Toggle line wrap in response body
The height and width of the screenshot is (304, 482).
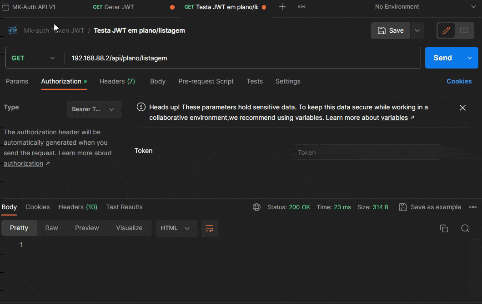tap(209, 228)
